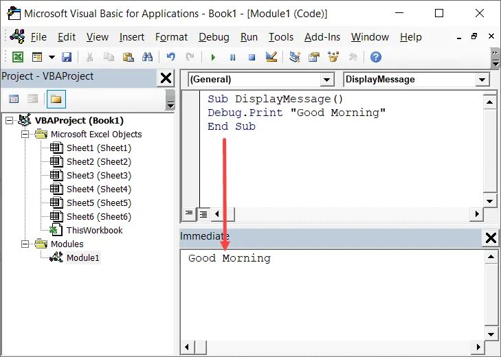Open the View menu
This screenshot has width=501, height=357.
(x=98, y=37)
